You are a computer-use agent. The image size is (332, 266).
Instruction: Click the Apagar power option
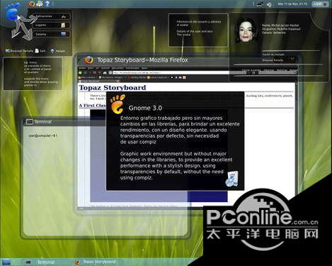coord(58,51)
